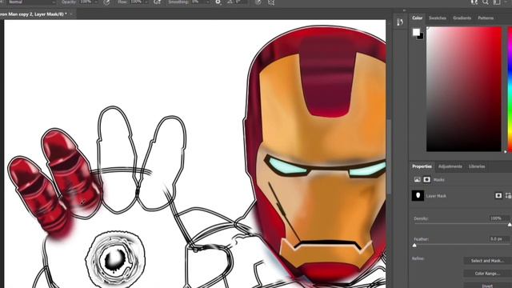Click the Layer Mask thumbnail
Viewport: 512px width, 288px height.
click(418, 195)
